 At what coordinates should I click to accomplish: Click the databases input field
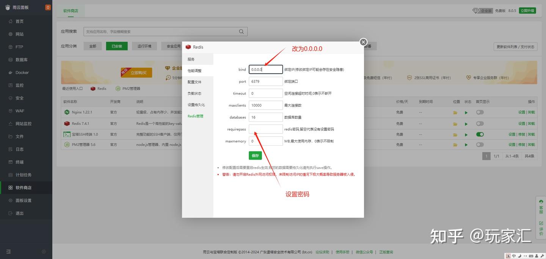click(x=266, y=117)
